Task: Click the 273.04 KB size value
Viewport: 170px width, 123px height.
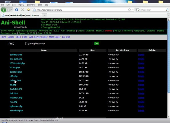Action: point(84,55)
